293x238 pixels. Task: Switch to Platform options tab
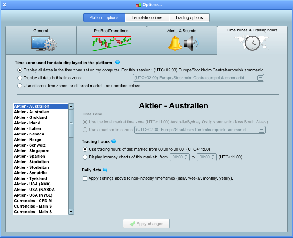tap(104, 17)
